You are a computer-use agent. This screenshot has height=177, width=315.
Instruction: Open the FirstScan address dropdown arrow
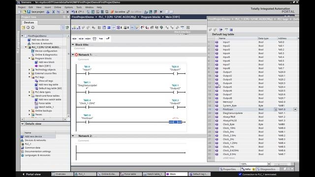295,109
